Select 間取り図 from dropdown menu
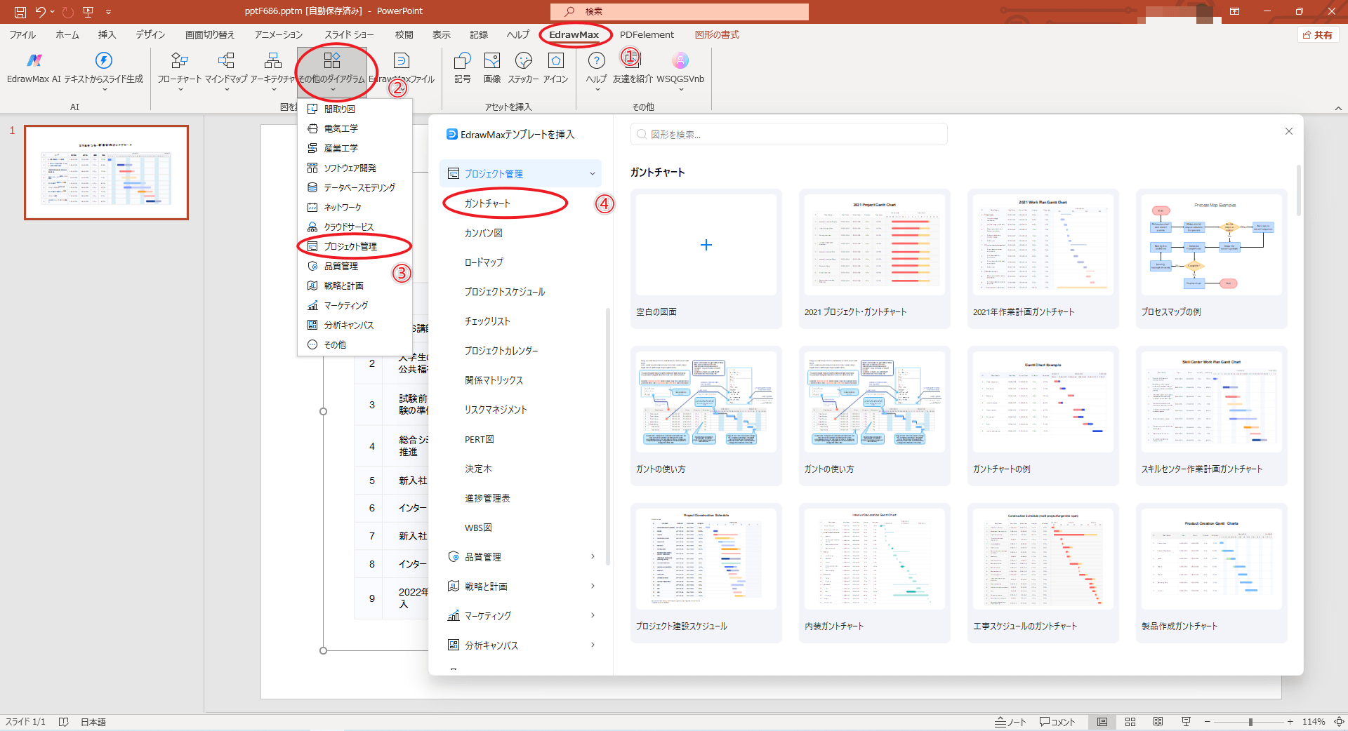This screenshot has height=731, width=1348. (x=355, y=109)
